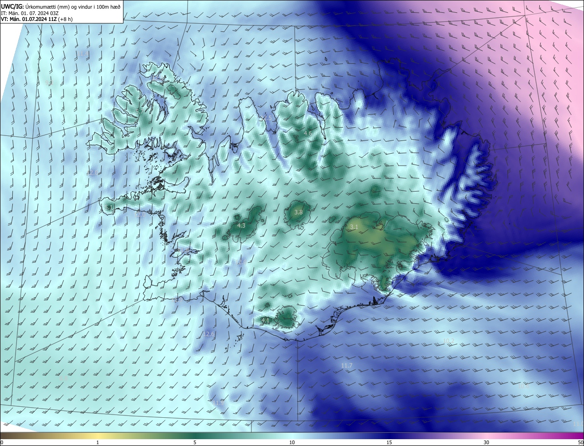Click the legend tick label 15

tap(389, 442)
